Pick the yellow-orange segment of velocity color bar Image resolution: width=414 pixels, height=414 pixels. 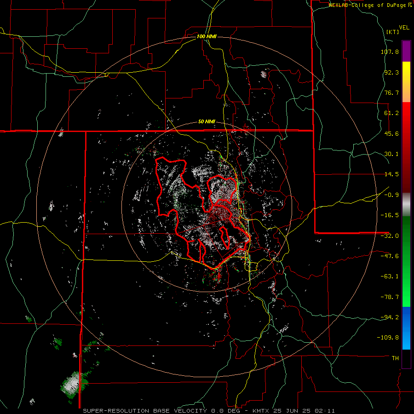coord(406,82)
